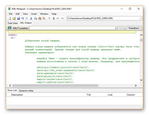Click the vertical scrollbar thumb
Image resolution: width=149 pixels, height=115 pixels.
[x=141, y=40]
